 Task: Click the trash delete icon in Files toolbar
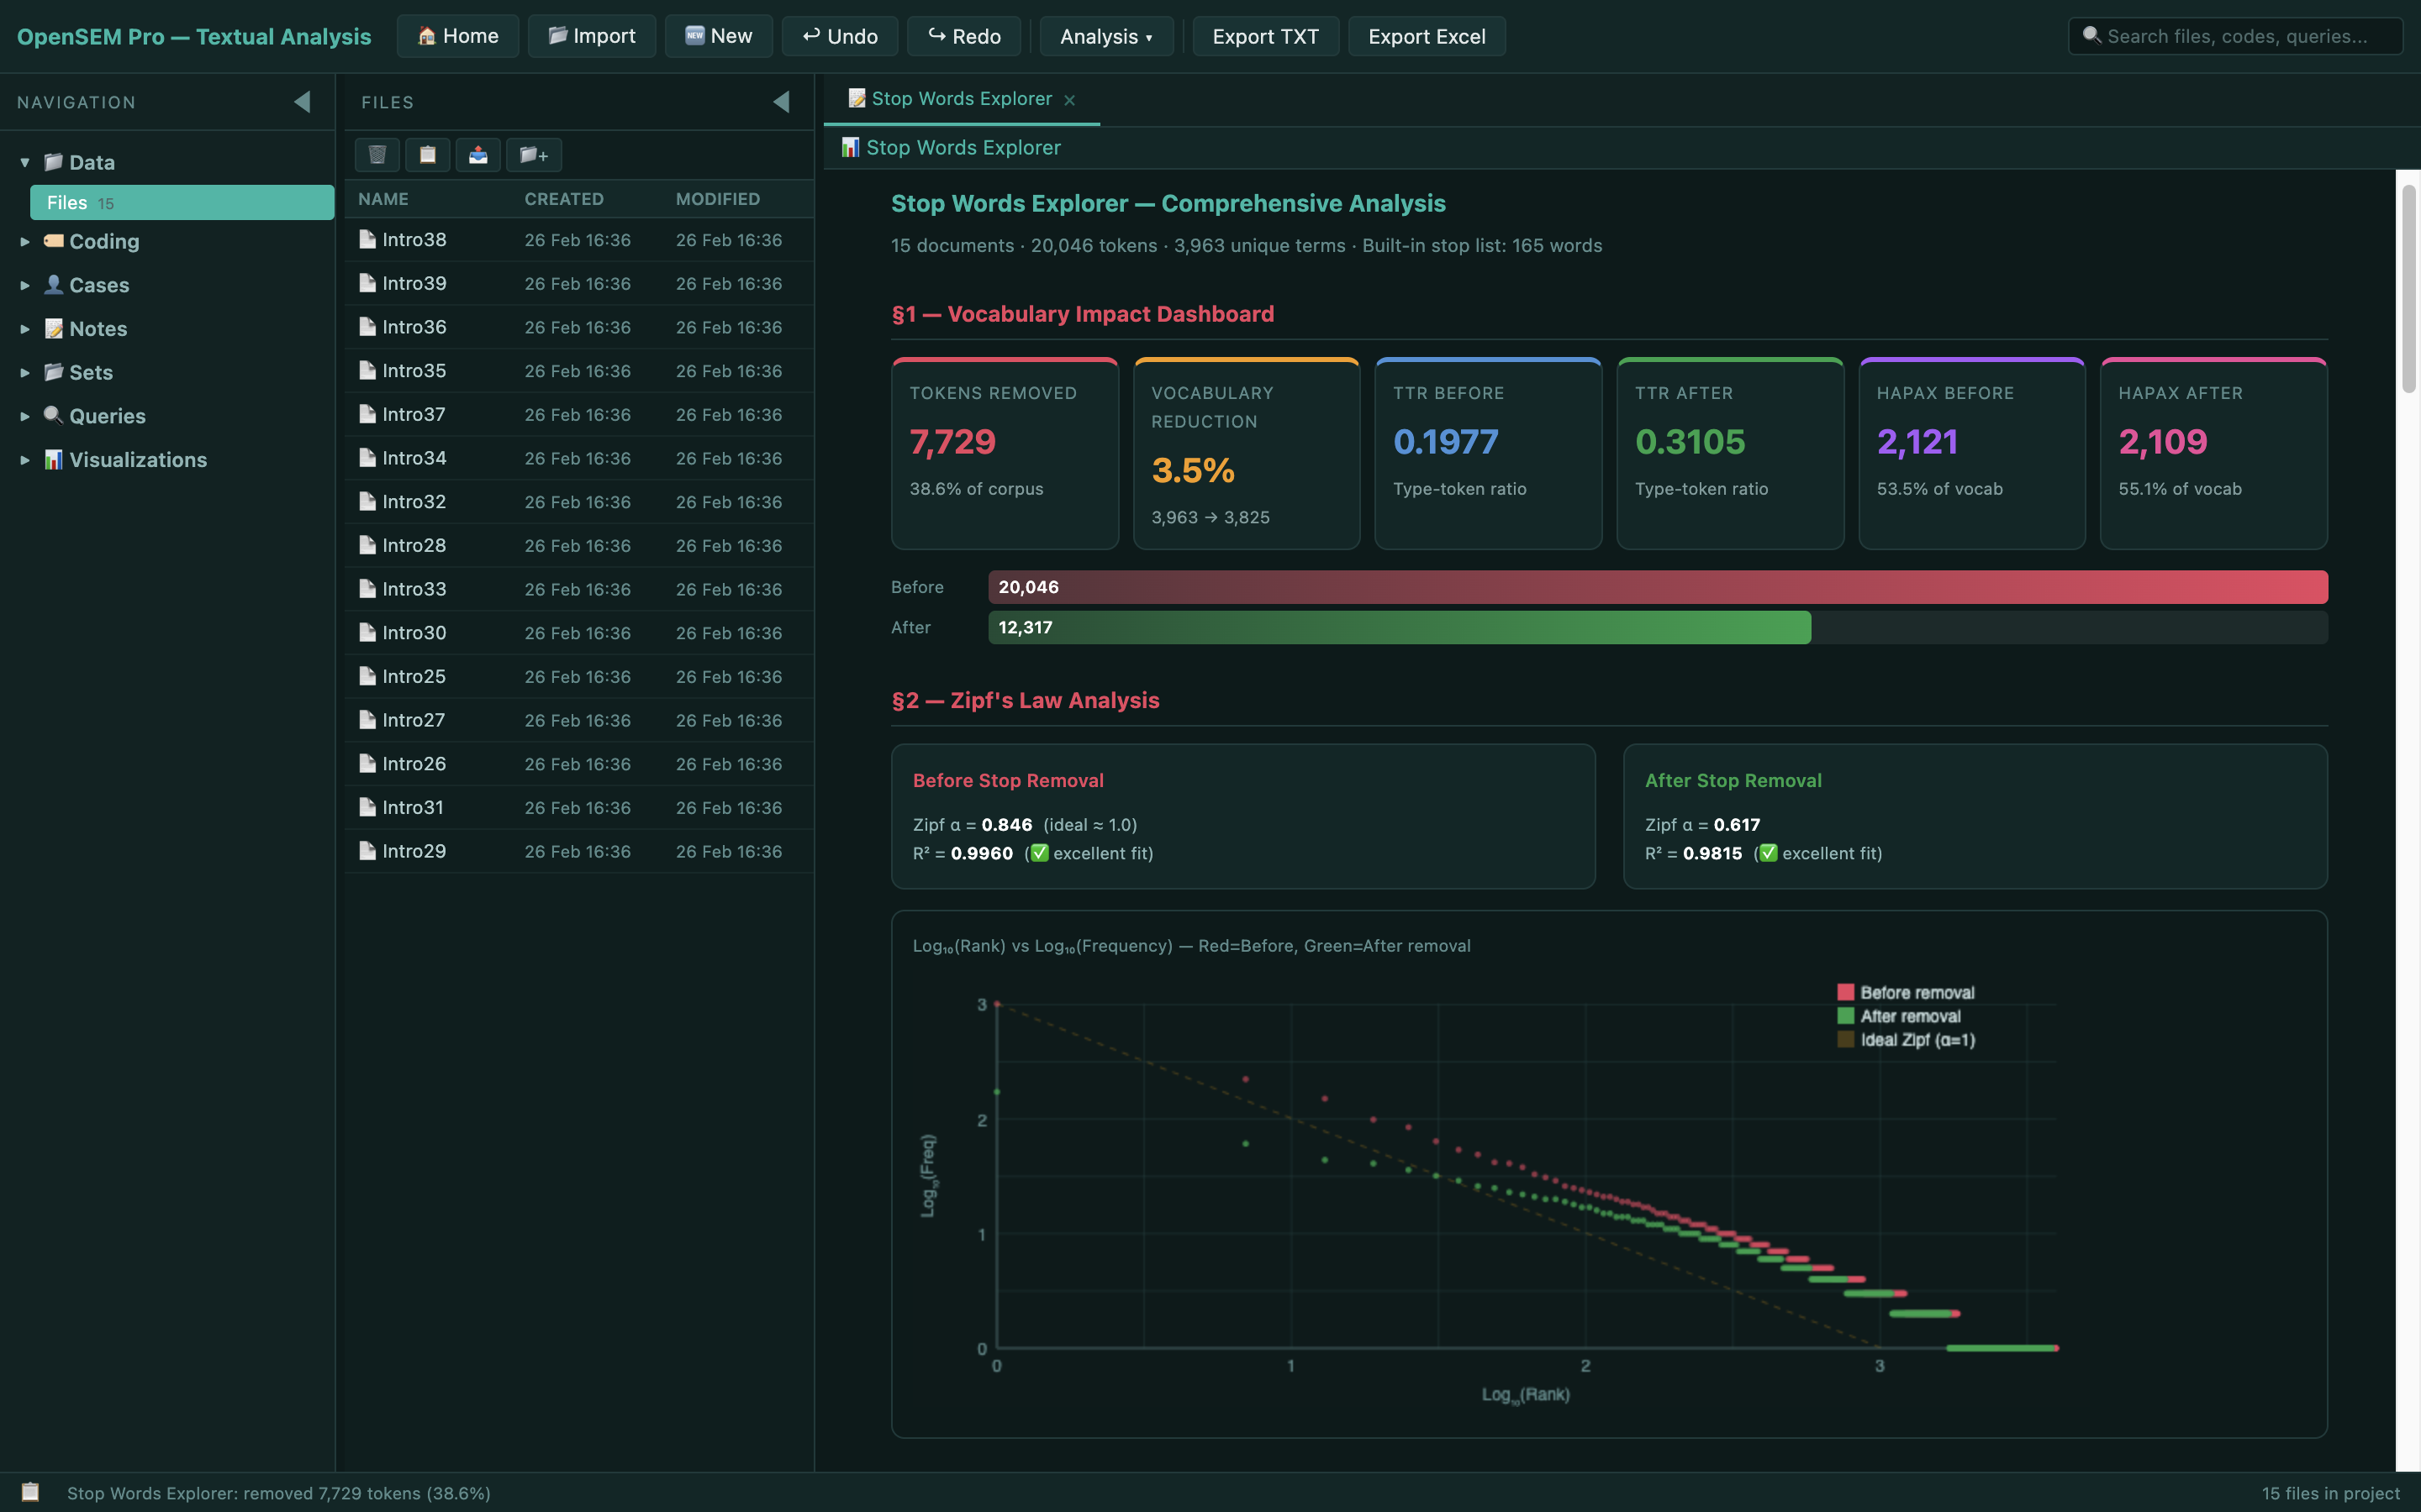coord(377,155)
